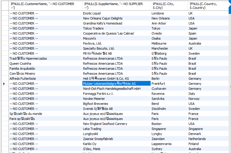Select Cooperativa de Quesos 'Las Cabras' cell
231x153 pixels.
point(116,33)
